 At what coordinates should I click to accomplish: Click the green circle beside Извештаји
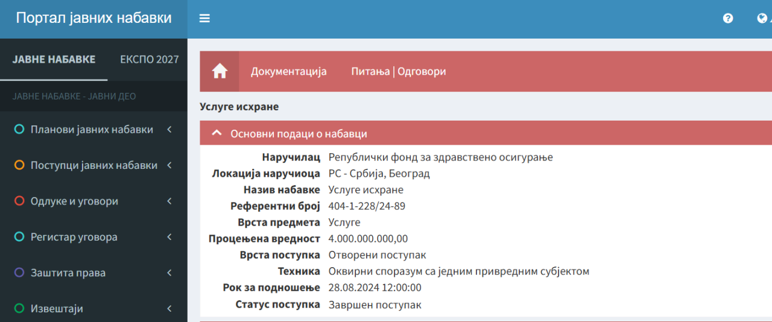tap(19, 309)
